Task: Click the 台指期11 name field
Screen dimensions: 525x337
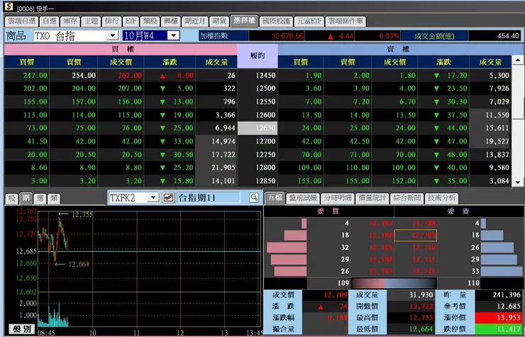Action: (208, 198)
